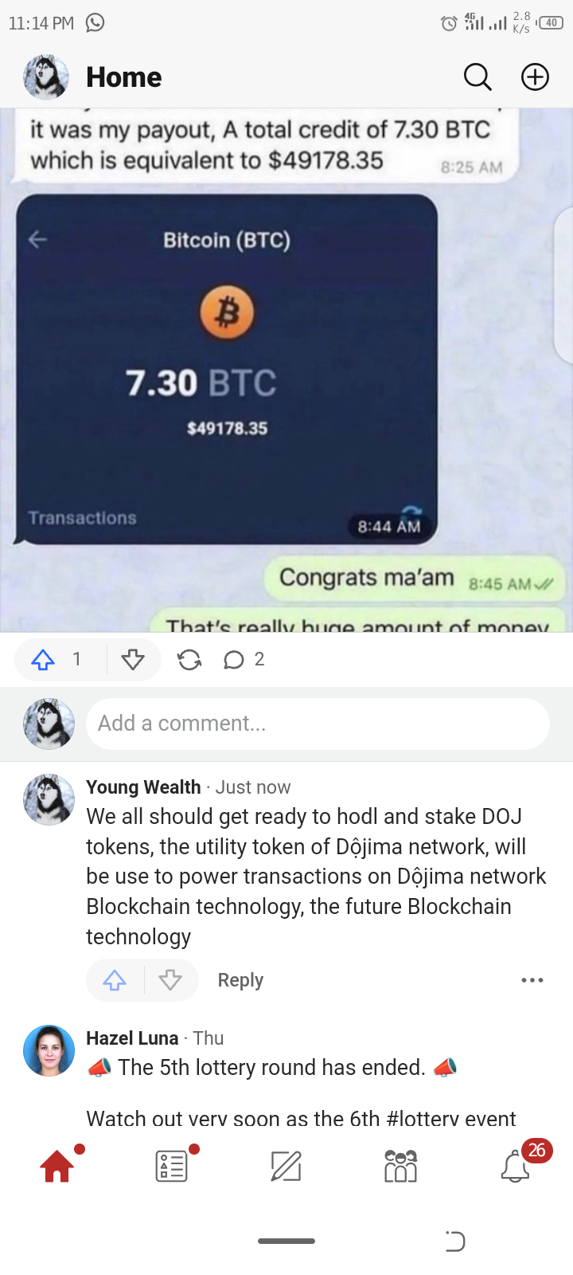
Task: Open the Answer pencil tab
Action: (286, 1167)
